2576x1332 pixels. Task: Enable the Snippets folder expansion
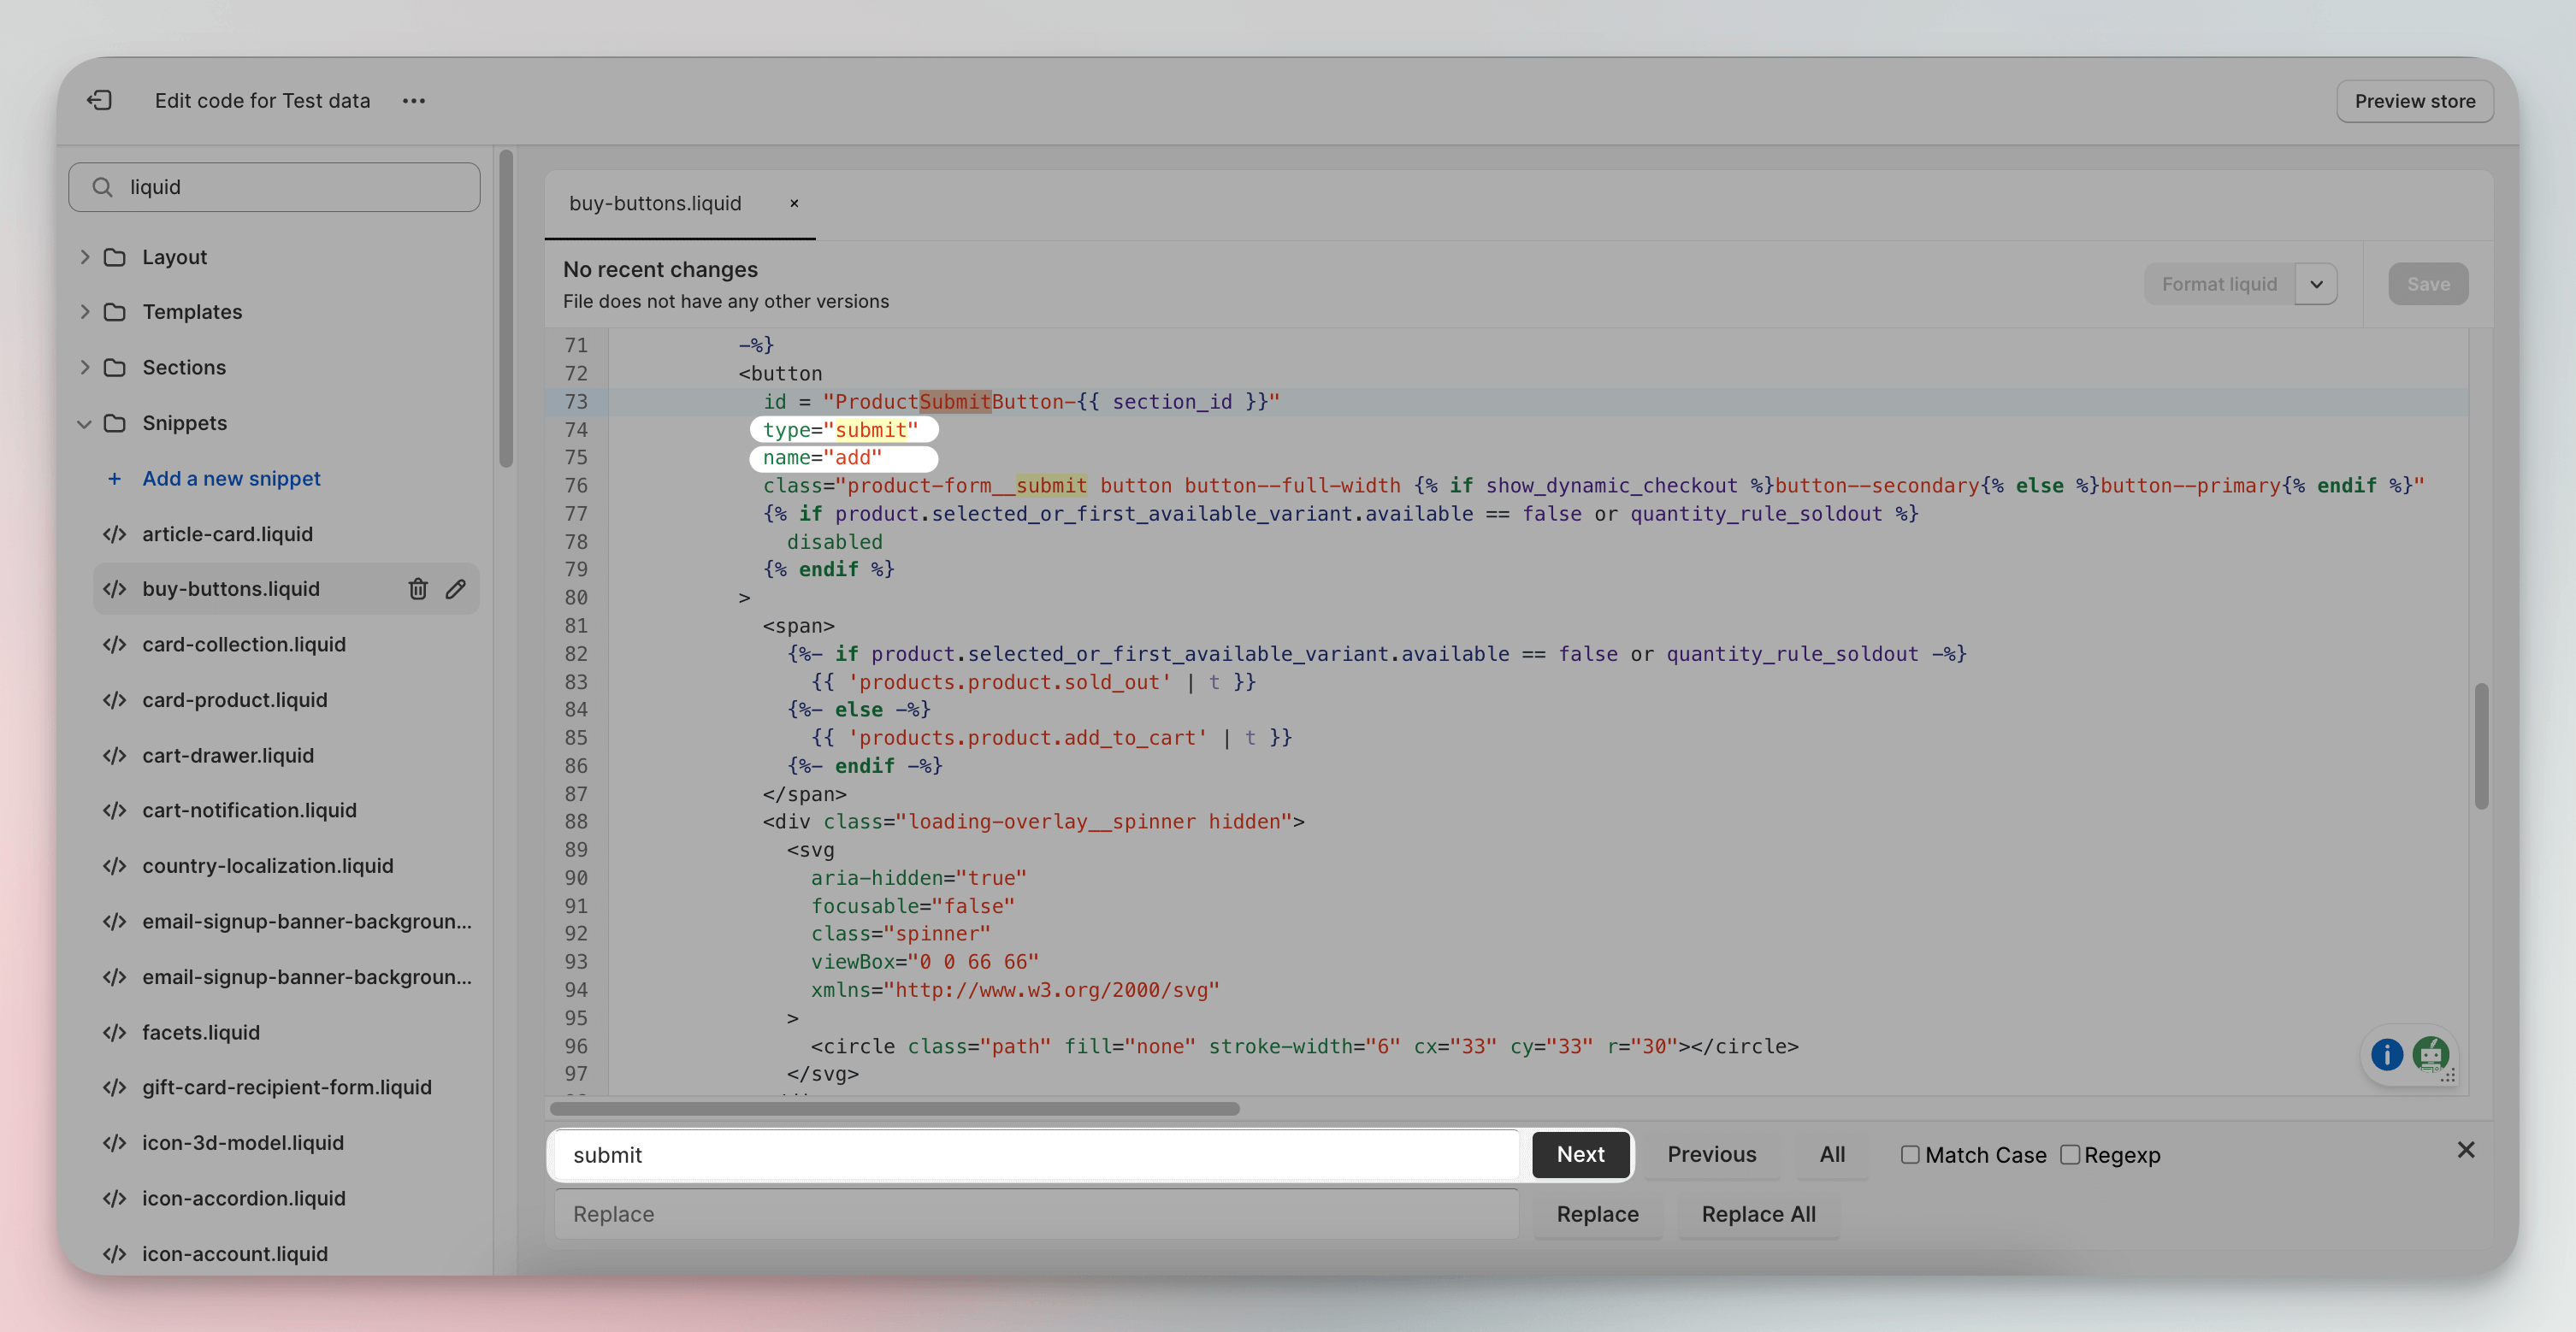(x=85, y=423)
